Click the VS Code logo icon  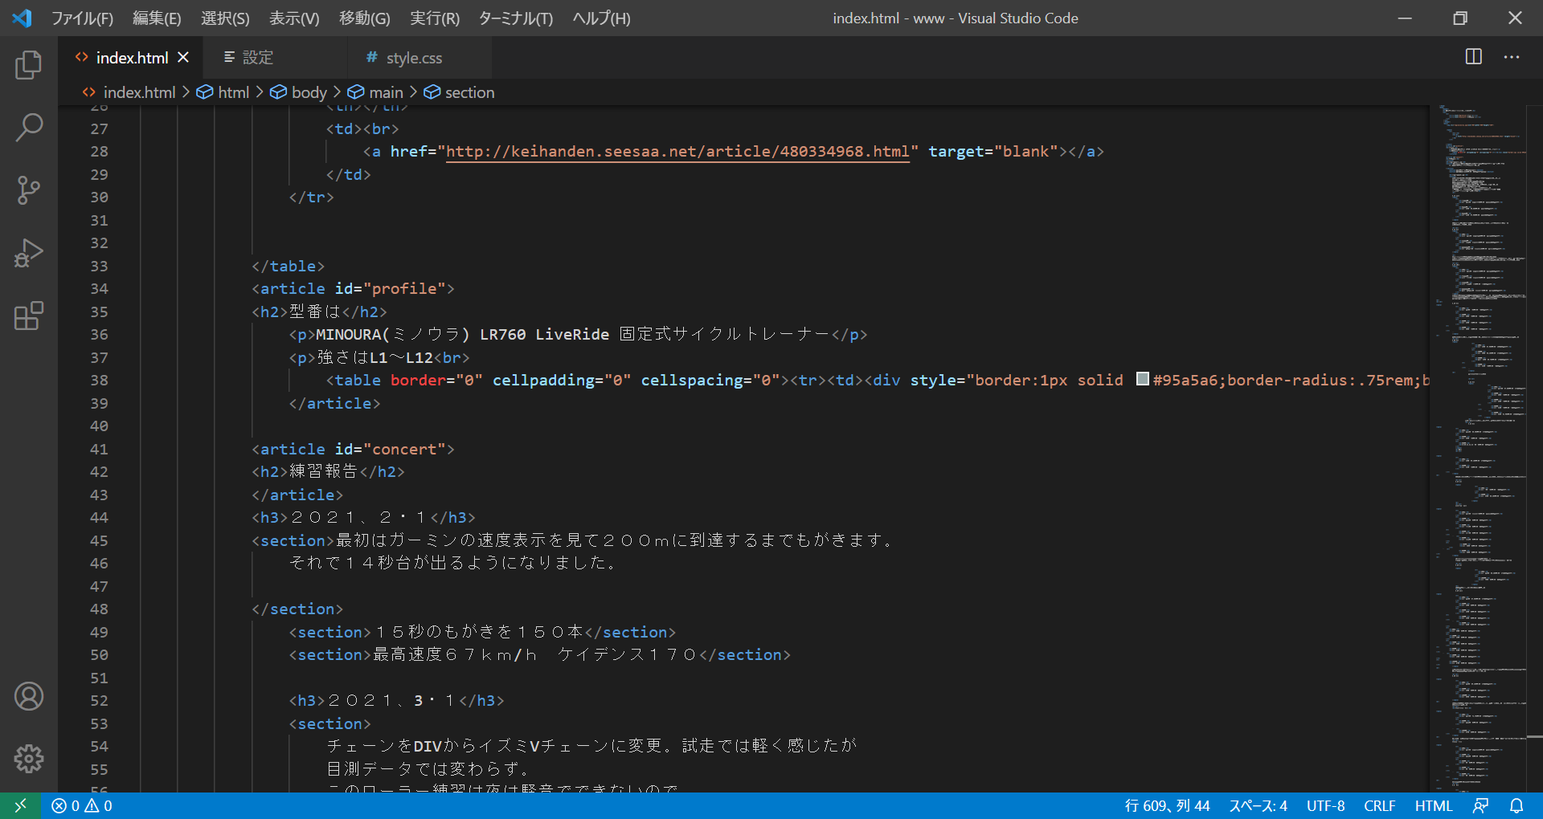(23, 18)
